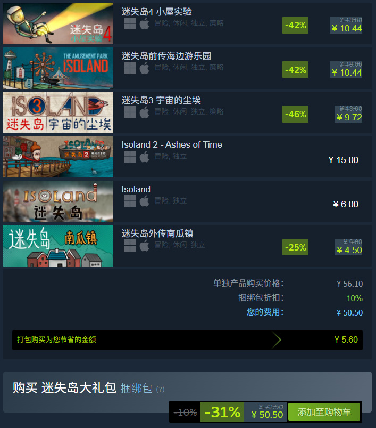
Task: Open the Isoland 2 - Ashes of Time title
Action: pyautogui.click(x=172, y=144)
